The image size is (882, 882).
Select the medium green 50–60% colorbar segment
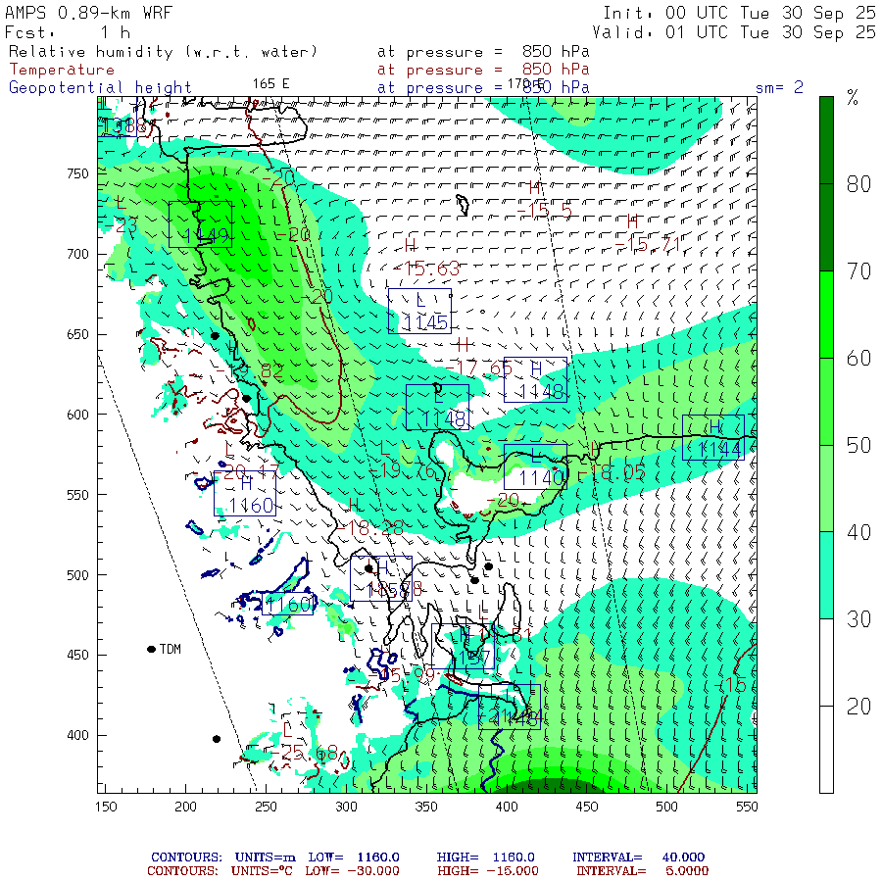pos(826,402)
